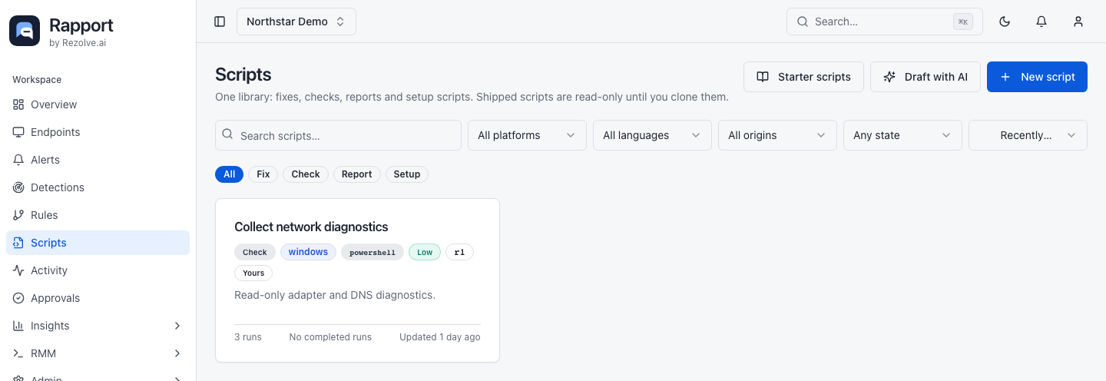Click the Endpoints monitor icon
This screenshot has width=1106, height=381.
click(18, 132)
